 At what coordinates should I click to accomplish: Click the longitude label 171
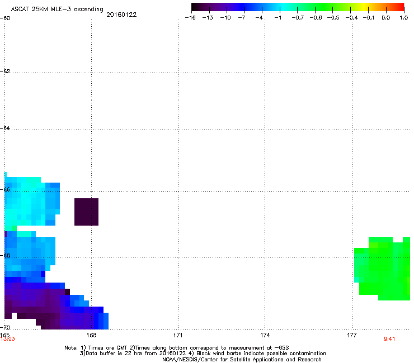point(178,335)
